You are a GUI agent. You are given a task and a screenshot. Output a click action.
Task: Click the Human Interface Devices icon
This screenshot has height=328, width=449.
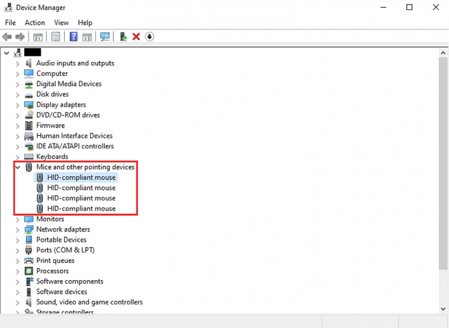point(29,136)
